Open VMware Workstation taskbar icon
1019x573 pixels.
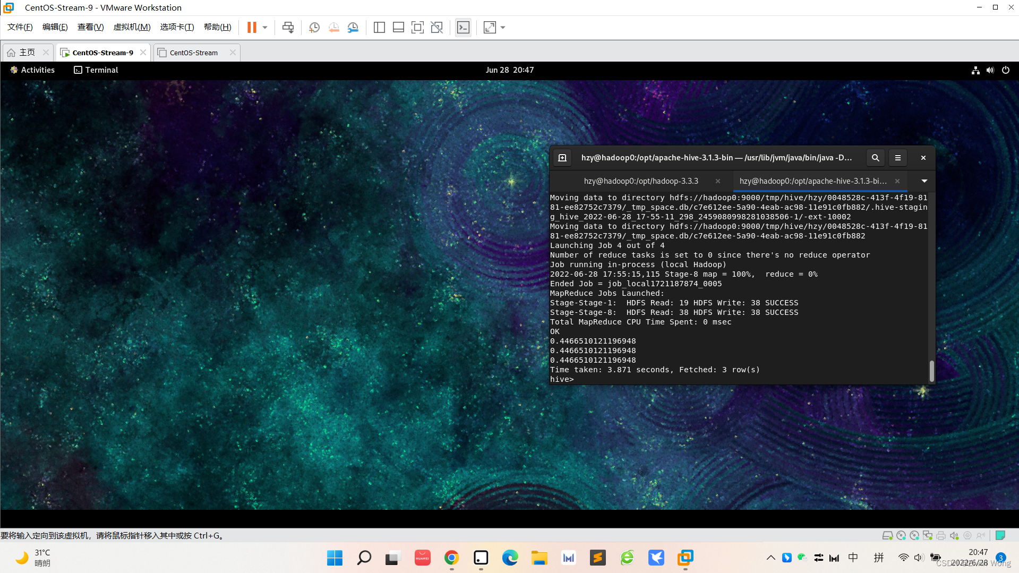pyautogui.click(x=686, y=558)
